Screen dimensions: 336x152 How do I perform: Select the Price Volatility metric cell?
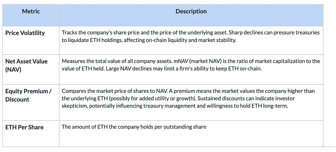click(x=25, y=33)
